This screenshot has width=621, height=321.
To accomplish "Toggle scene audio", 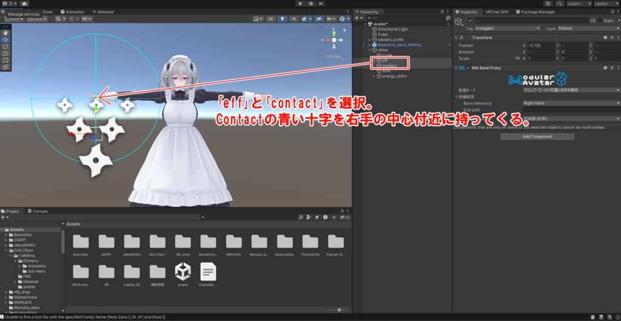I will tap(294, 19).
